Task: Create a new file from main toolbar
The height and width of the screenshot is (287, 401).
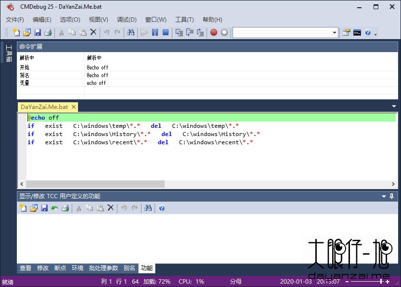Action: (x=16, y=32)
